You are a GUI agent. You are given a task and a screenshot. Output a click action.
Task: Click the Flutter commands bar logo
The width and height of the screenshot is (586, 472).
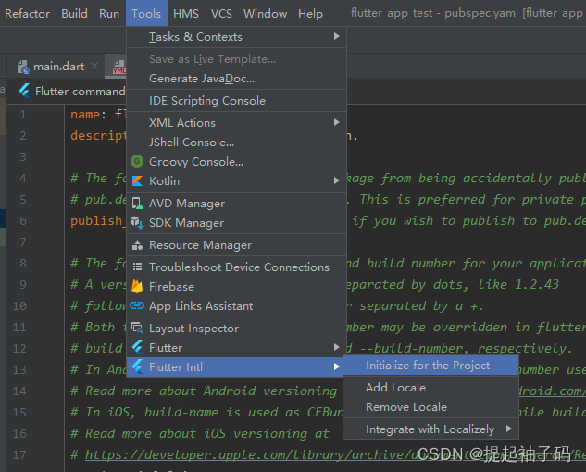pos(24,91)
